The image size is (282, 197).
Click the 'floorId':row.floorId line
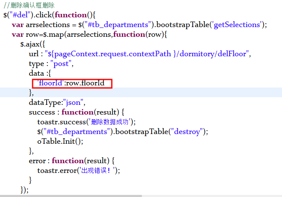71,83
